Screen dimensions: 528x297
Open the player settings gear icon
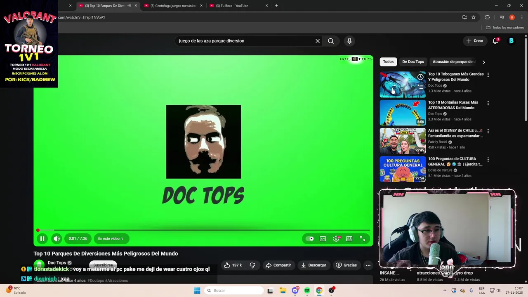pos(336,238)
